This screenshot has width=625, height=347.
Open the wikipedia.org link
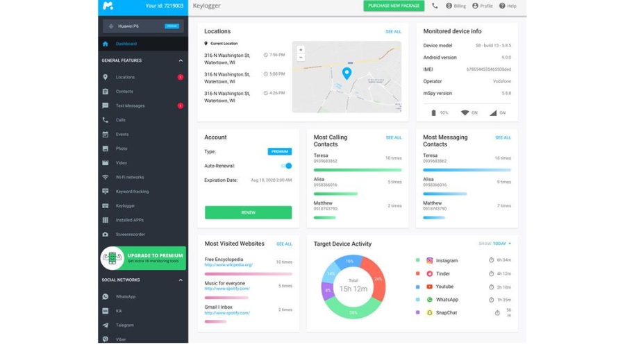coord(228,265)
